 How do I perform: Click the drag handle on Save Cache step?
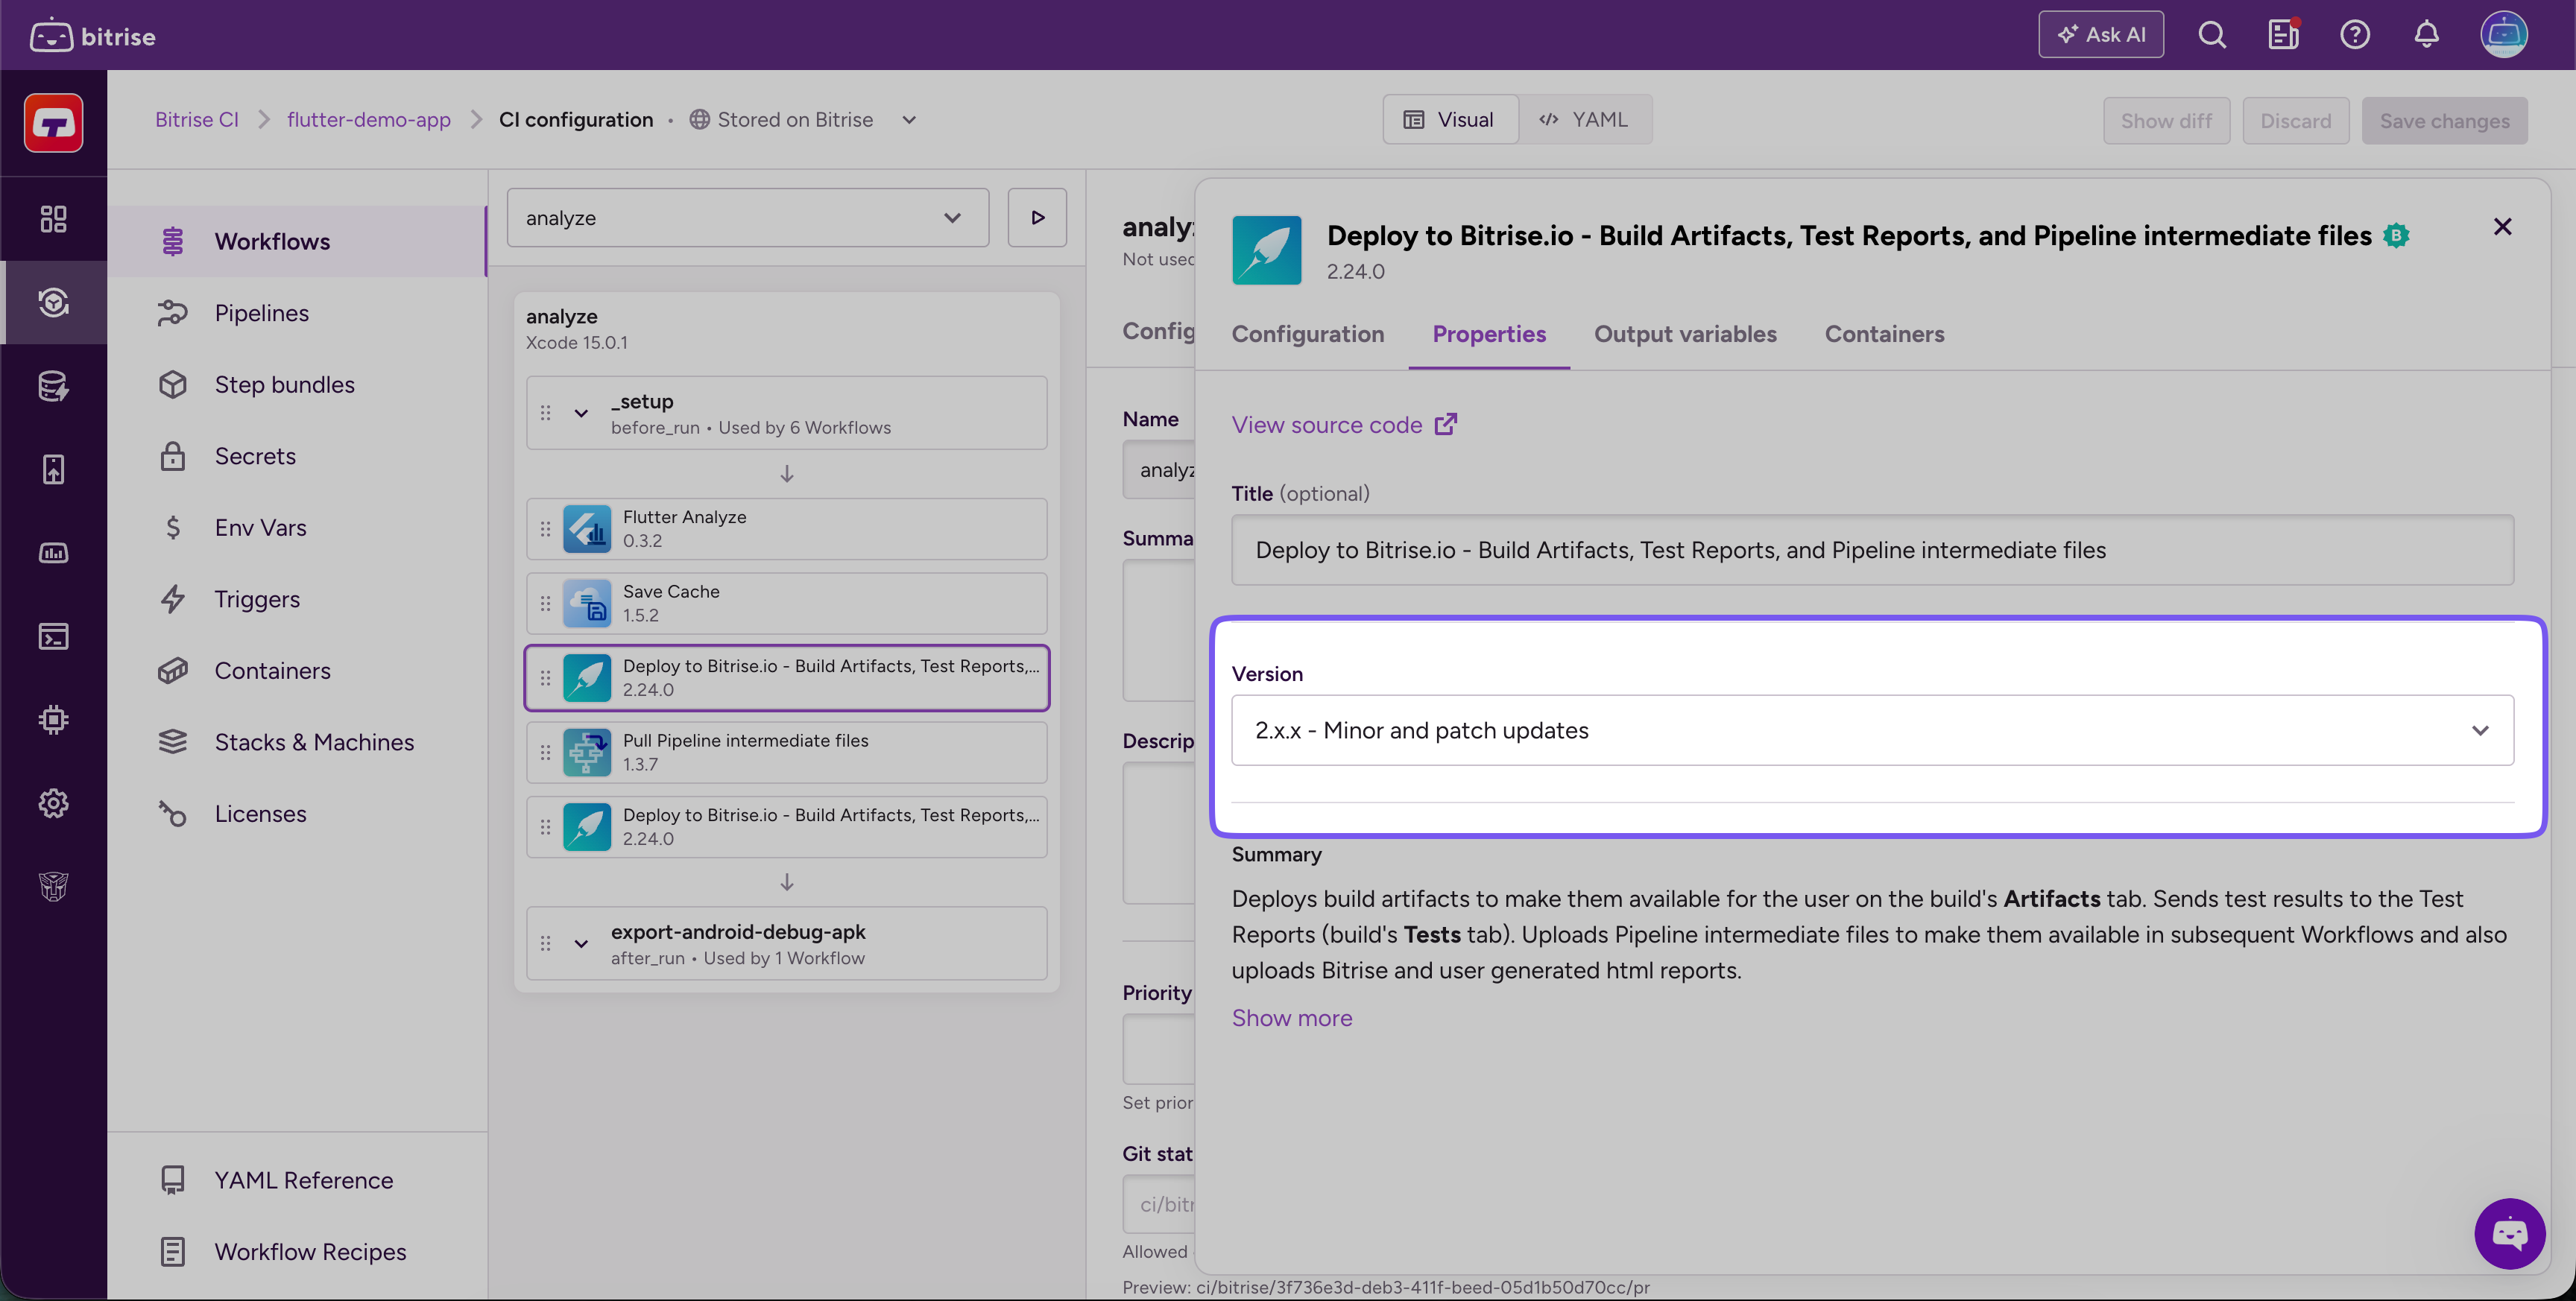(545, 603)
